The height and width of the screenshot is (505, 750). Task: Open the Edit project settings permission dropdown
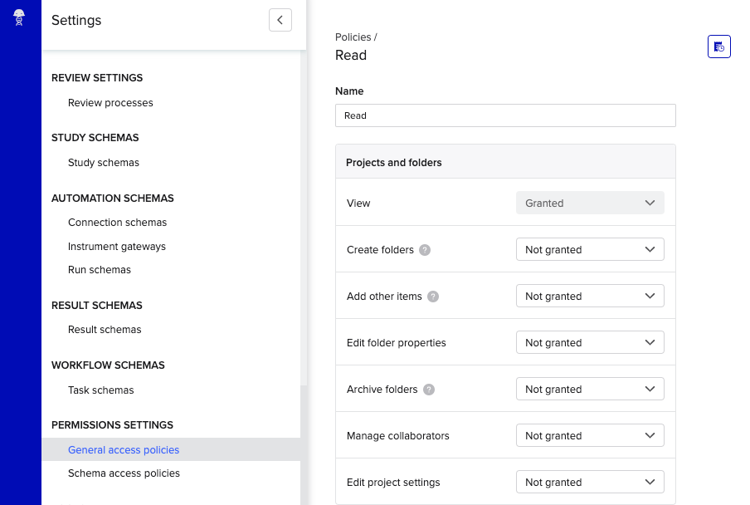tap(590, 482)
